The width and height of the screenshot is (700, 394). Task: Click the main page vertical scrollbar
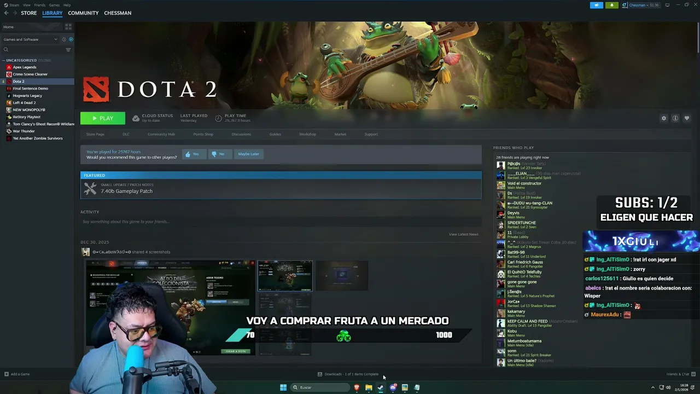[698, 38]
